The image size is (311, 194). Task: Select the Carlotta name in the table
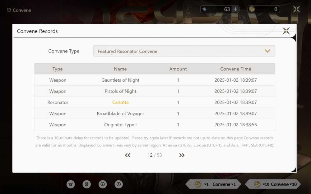click(x=120, y=102)
